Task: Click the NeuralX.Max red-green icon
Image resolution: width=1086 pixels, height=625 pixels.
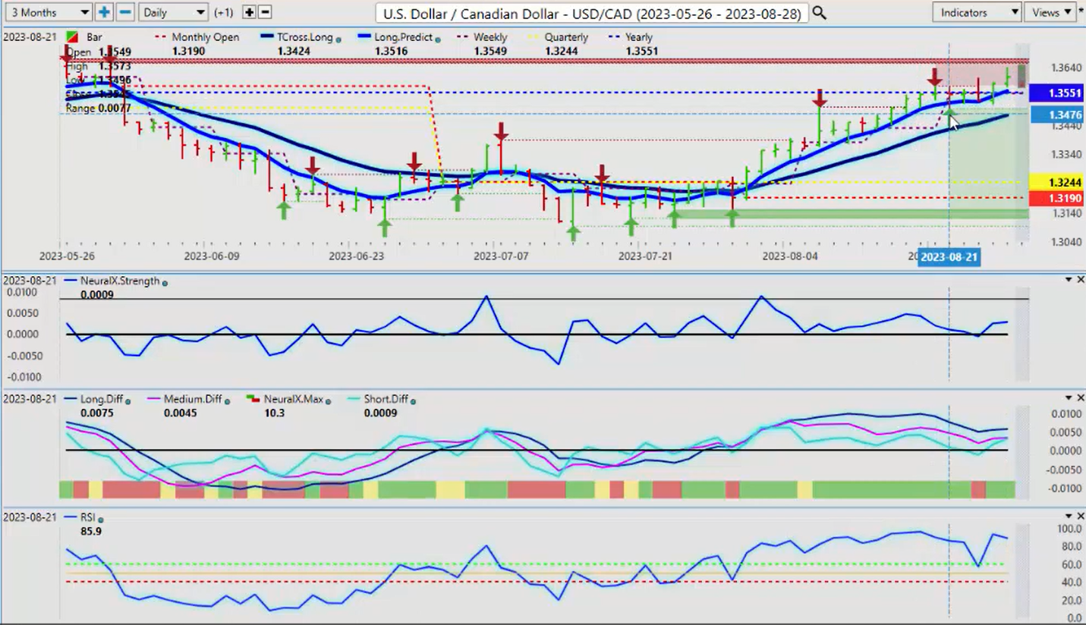Action: tap(253, 399)
